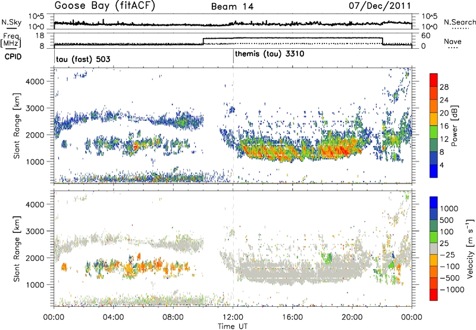Screen dimensions: 476x330
Task: Click the '20:00' time axis tick label
Action: [352, 317]
